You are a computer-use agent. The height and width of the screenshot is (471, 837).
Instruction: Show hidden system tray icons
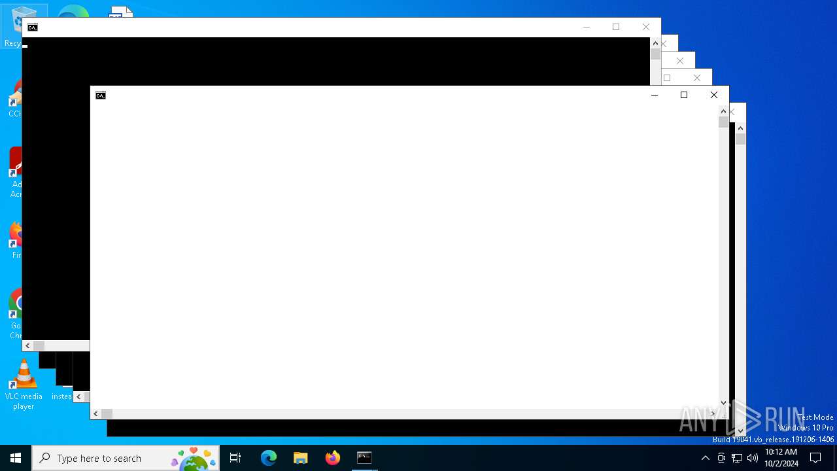[x=705, y=458]
